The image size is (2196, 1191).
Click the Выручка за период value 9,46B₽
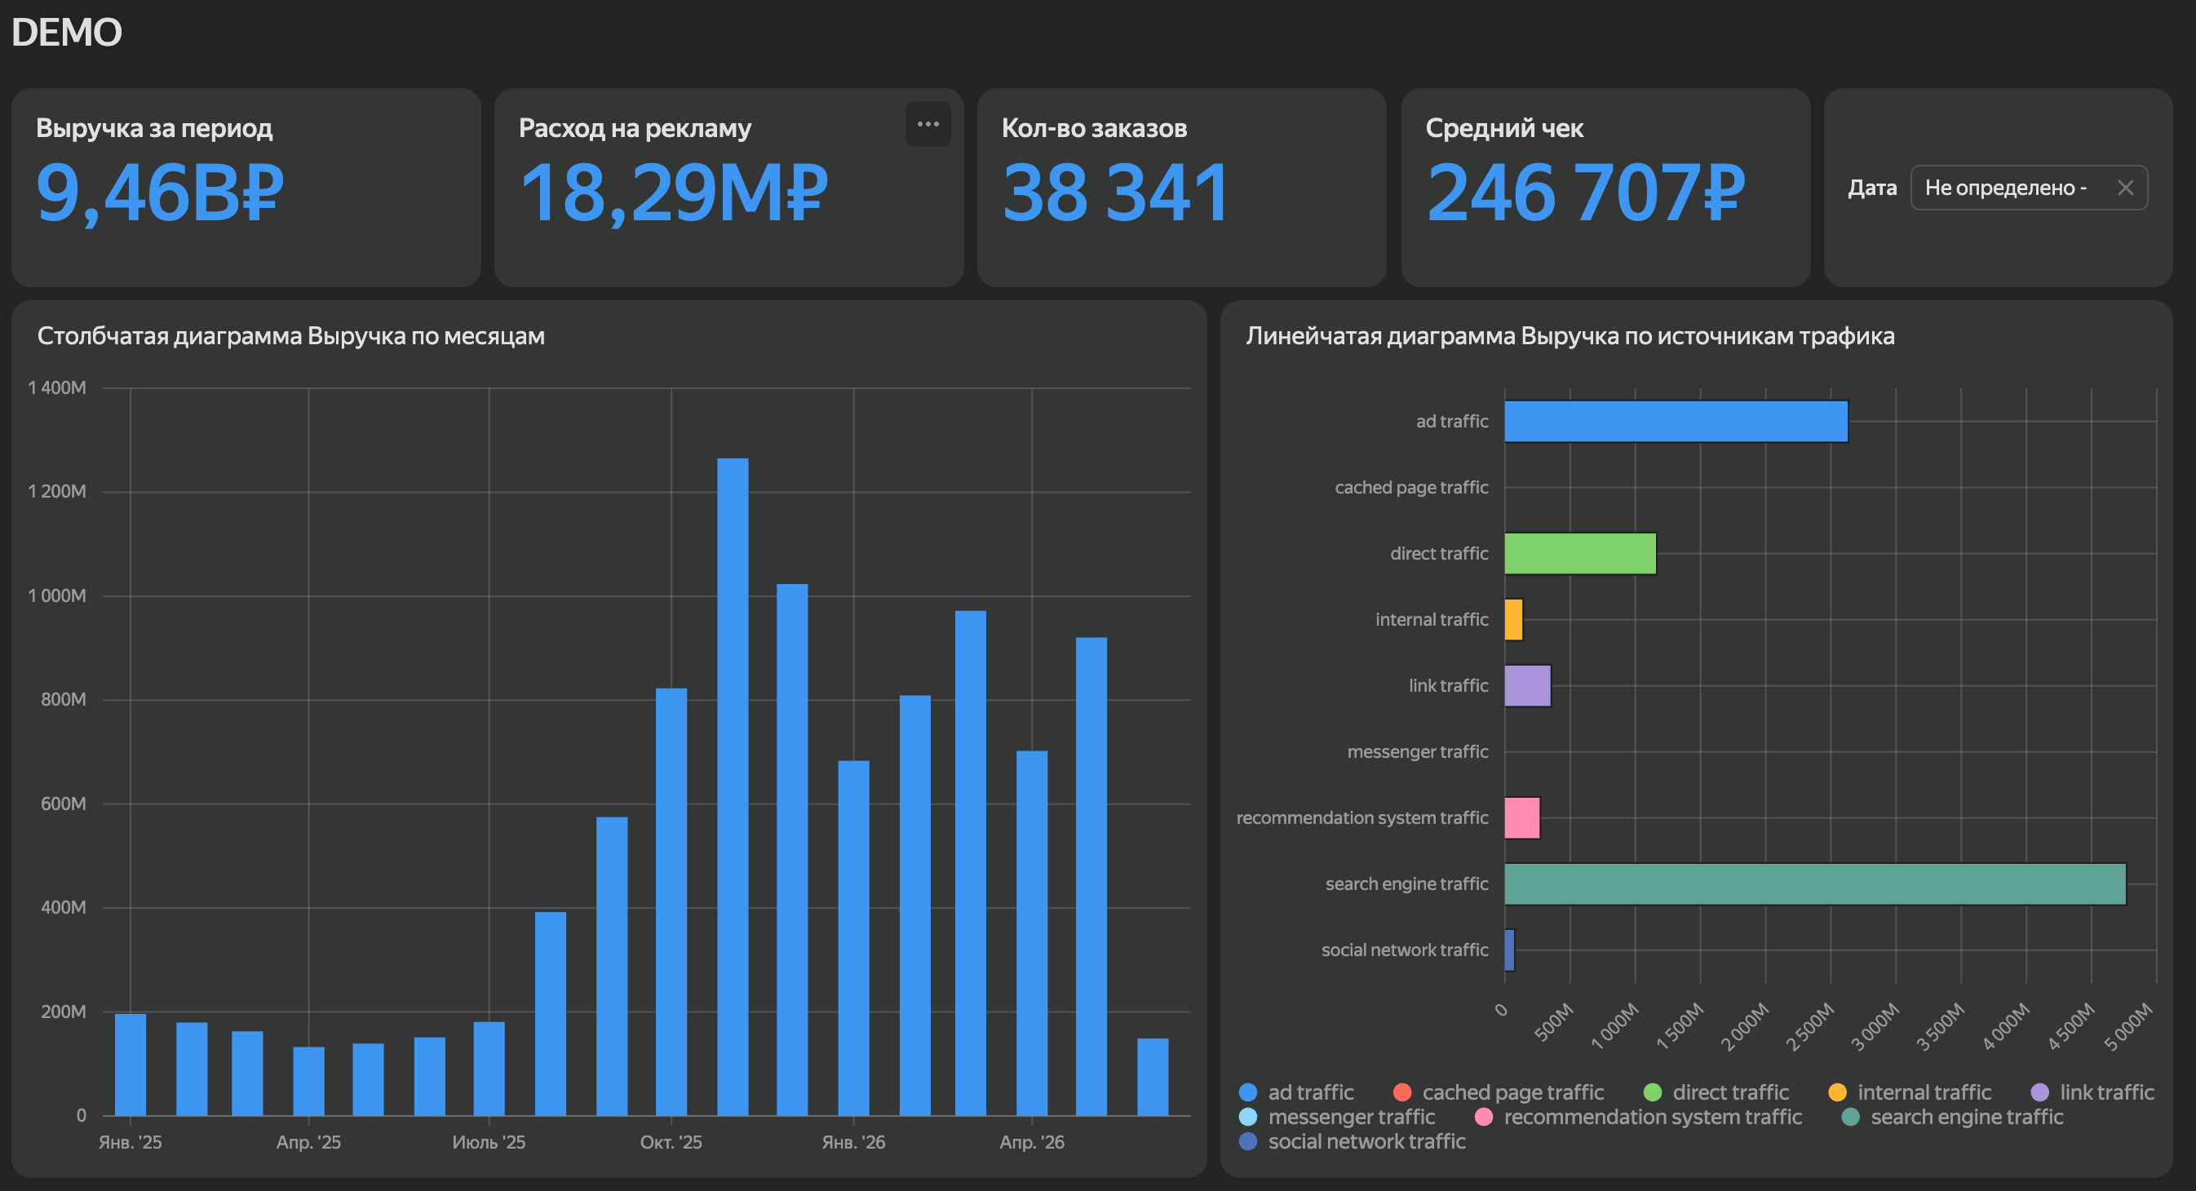(159, 193)
